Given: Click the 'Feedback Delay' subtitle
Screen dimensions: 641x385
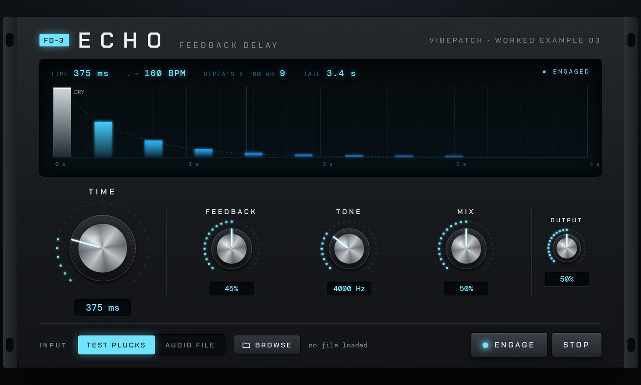Looking at the screenshot, I should pos(229,45).
